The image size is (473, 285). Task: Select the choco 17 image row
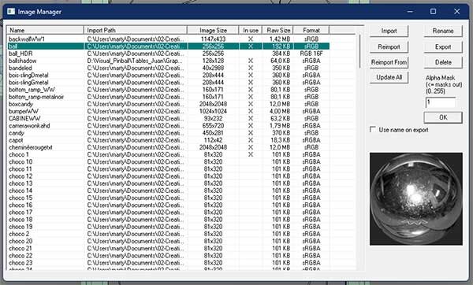(168, 213)
